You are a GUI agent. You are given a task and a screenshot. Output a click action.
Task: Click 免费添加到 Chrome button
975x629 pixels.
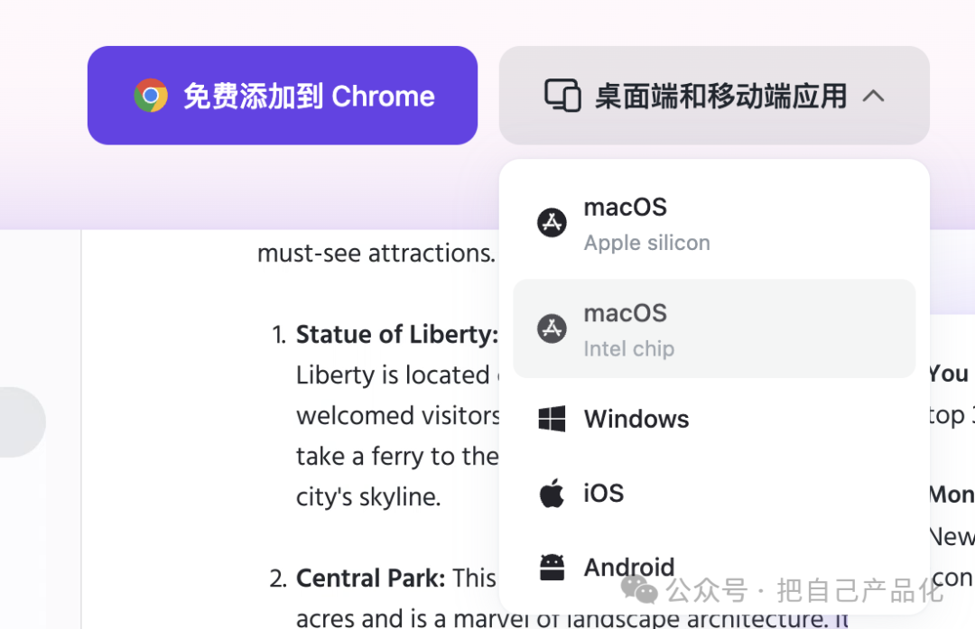(x=282, y=96)
